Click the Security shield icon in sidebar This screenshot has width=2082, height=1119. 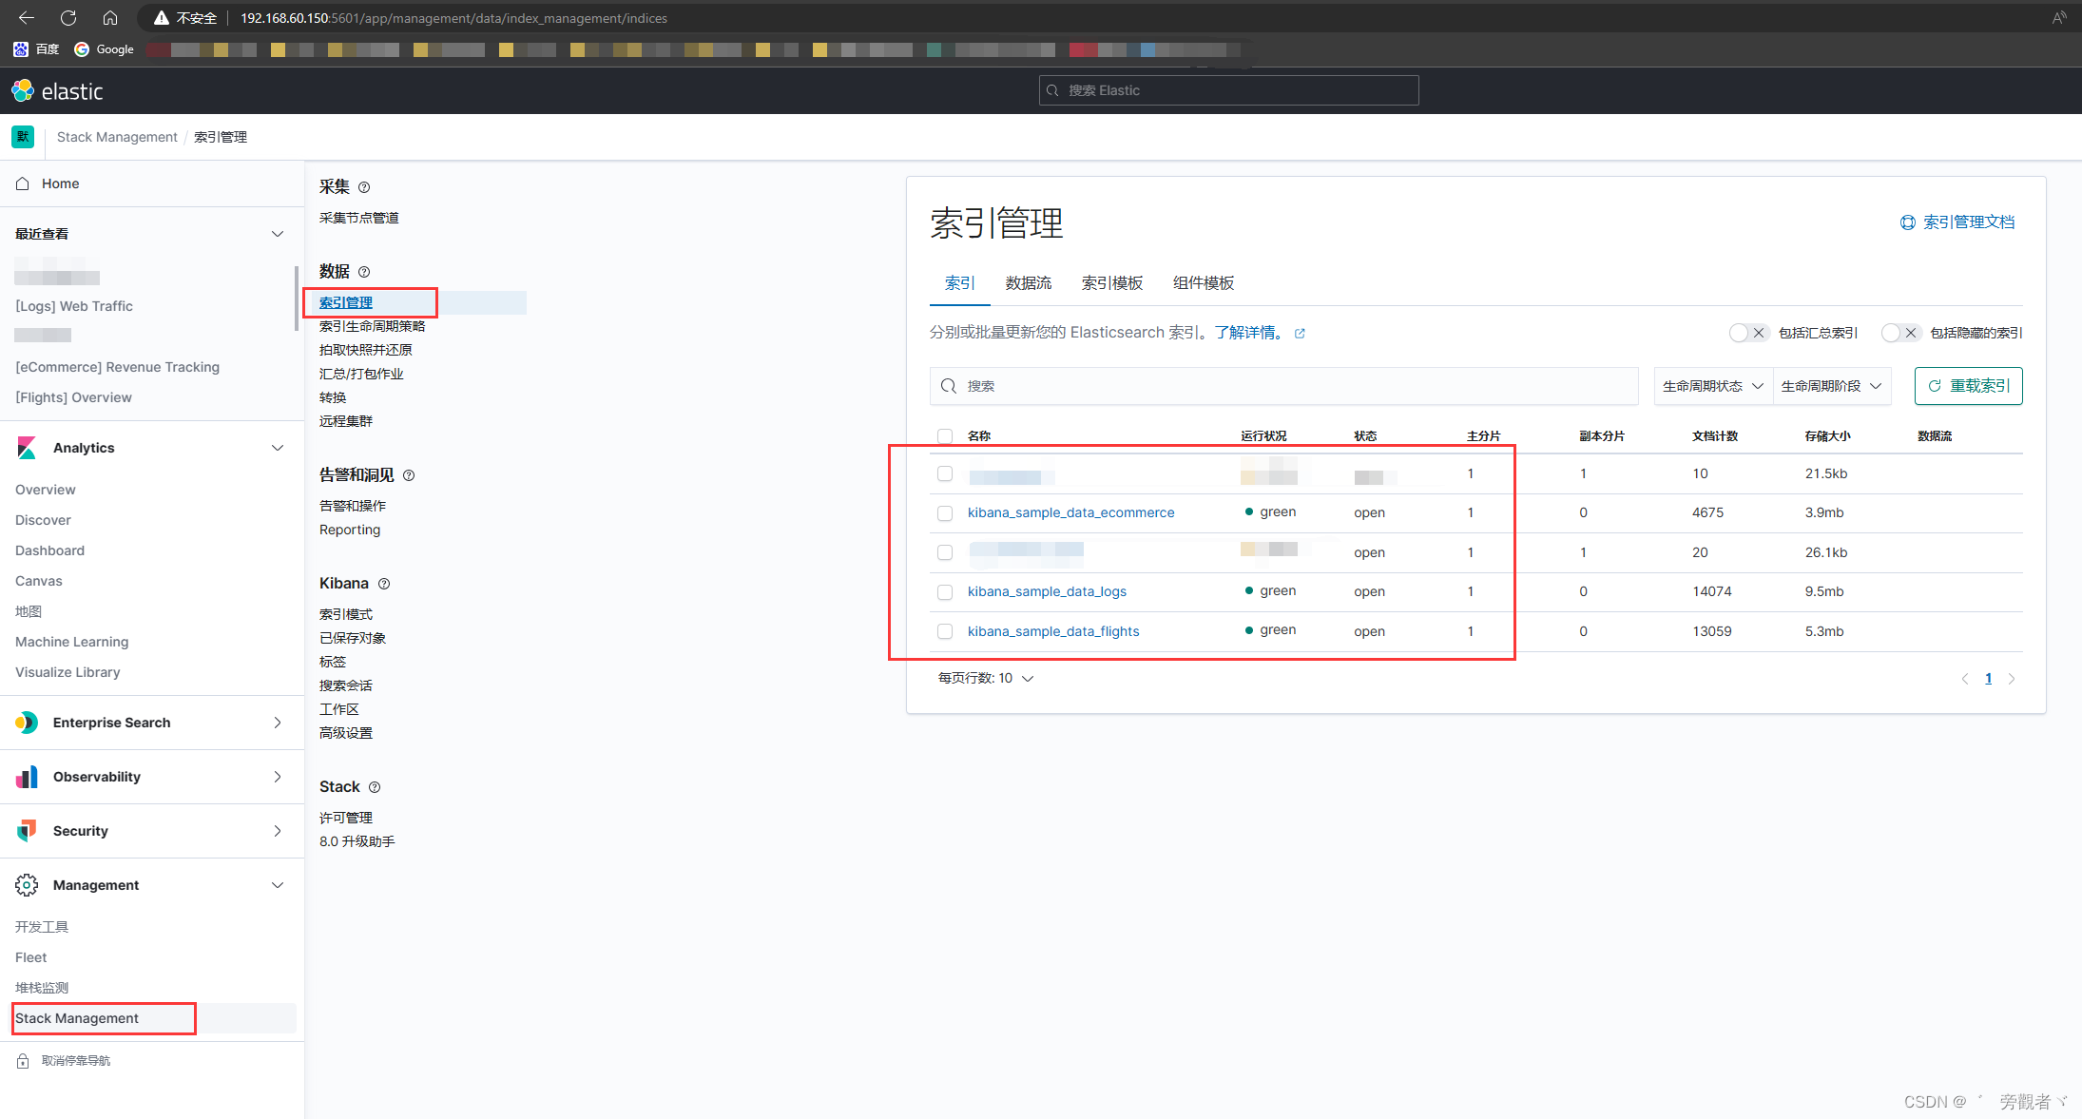pos(26,830)
